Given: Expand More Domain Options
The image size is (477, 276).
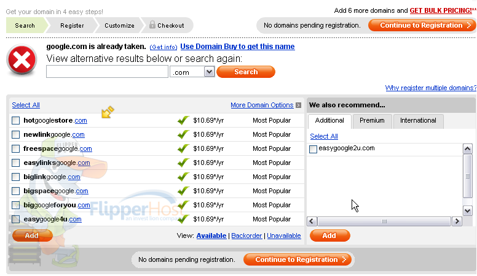Looking at the screenshot, I should tap(262, 105).
